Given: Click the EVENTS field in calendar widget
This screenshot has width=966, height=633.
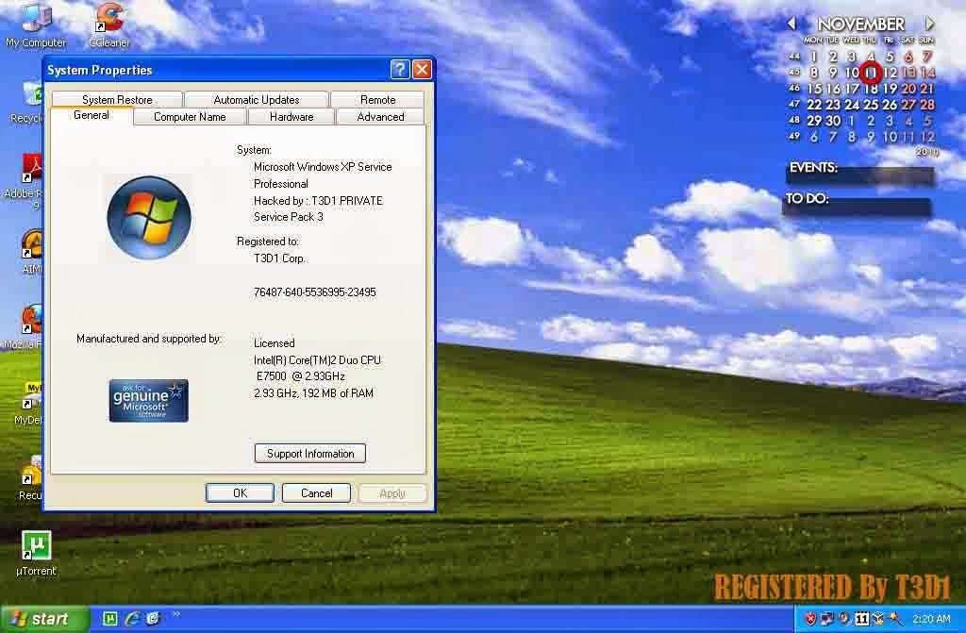Looking at the screenshot, I should pyautogui.click(x=860, y=175).
